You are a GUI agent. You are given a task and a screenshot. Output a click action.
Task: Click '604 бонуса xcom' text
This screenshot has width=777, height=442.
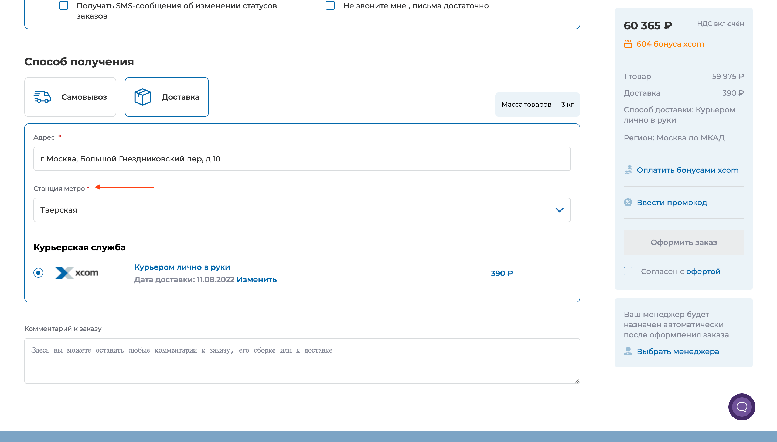670,44
